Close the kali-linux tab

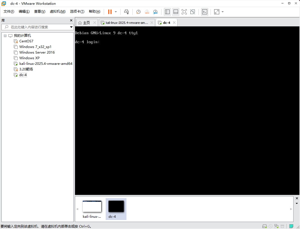pyautogui.click(x=152, y=23)
